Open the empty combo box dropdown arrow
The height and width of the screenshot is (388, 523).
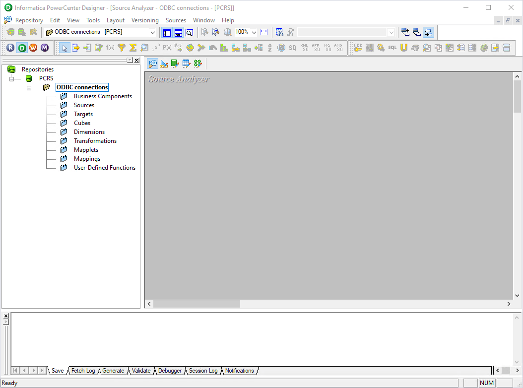pos(391,32)
